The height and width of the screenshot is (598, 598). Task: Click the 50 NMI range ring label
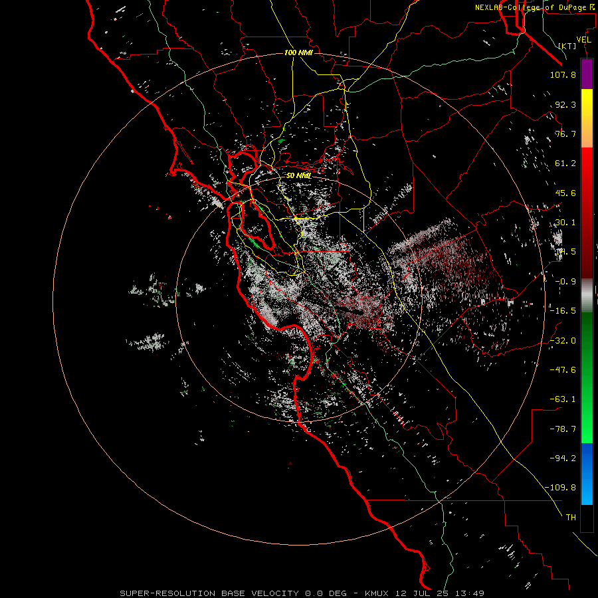(x=298, y=176)
